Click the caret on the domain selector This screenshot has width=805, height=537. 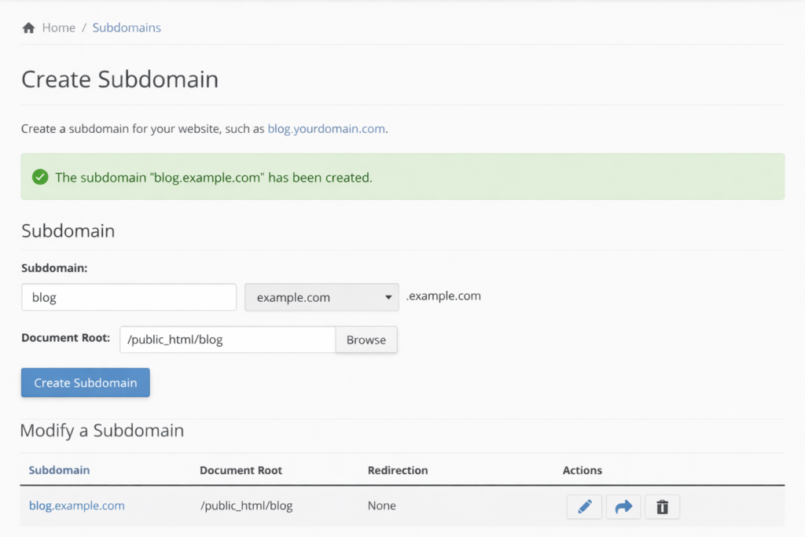click(388, 297)
